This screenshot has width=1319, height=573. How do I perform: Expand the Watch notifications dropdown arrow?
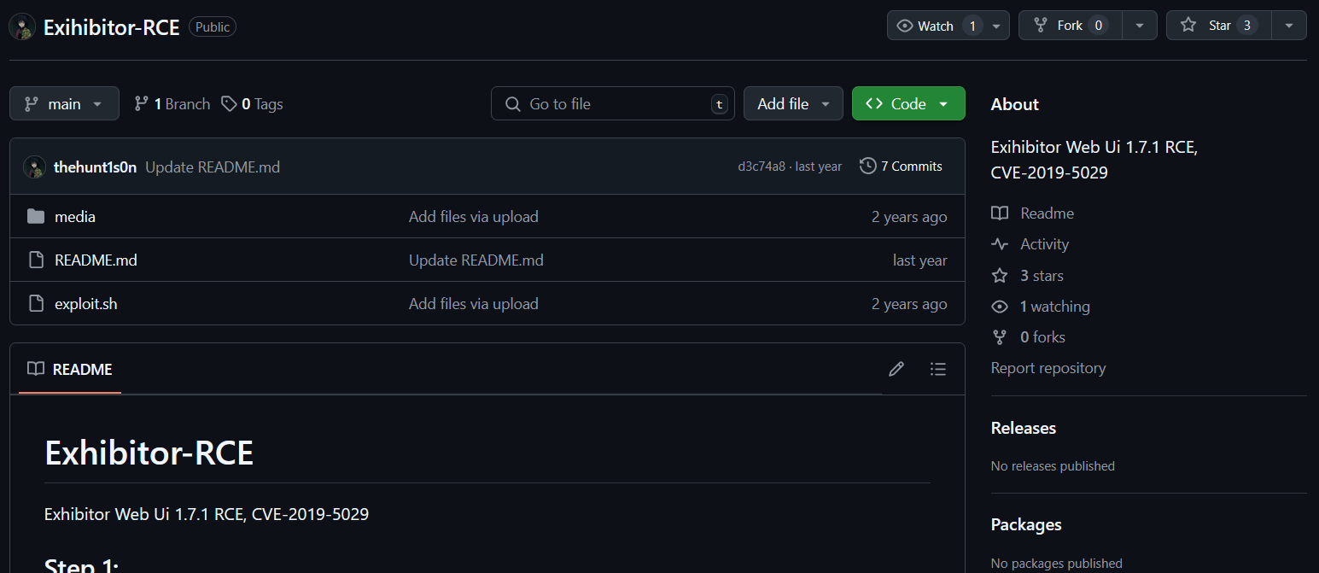(997, 26)
